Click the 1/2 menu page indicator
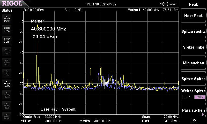207x124 pixels. (193, 121)
